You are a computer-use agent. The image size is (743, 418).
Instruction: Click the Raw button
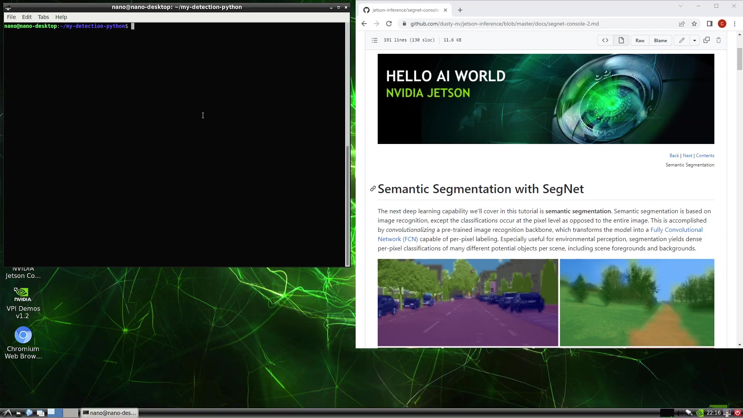640,41
